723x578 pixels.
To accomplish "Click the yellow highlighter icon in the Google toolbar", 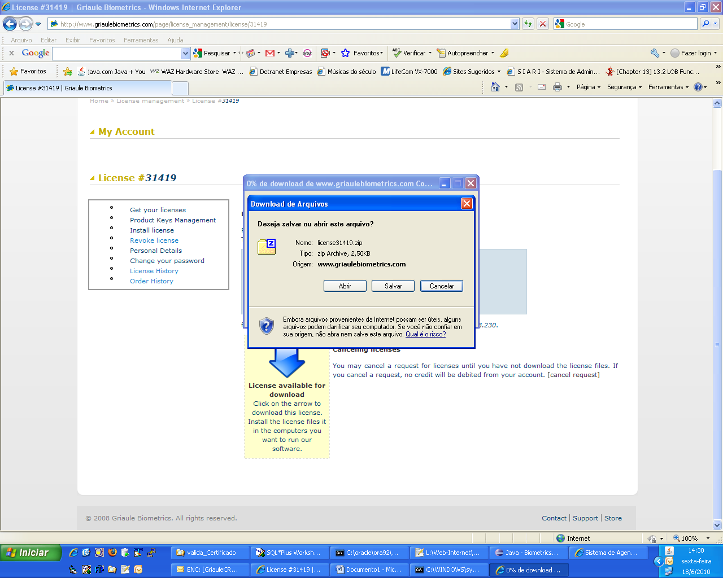I will click(x=504, y=53).
